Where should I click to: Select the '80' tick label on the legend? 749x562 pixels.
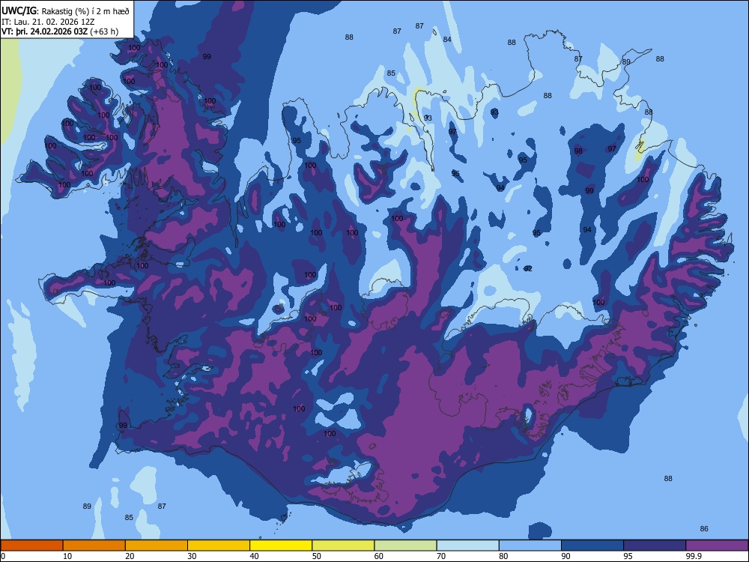[503, 556]
